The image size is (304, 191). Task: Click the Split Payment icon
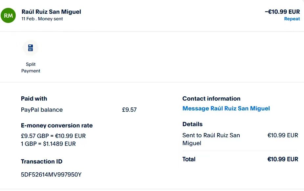click(x=31, y=48)
